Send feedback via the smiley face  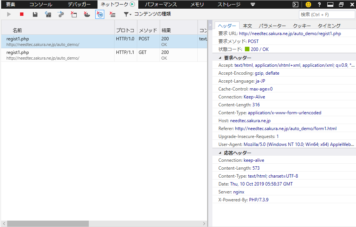(x=308, y=5)
